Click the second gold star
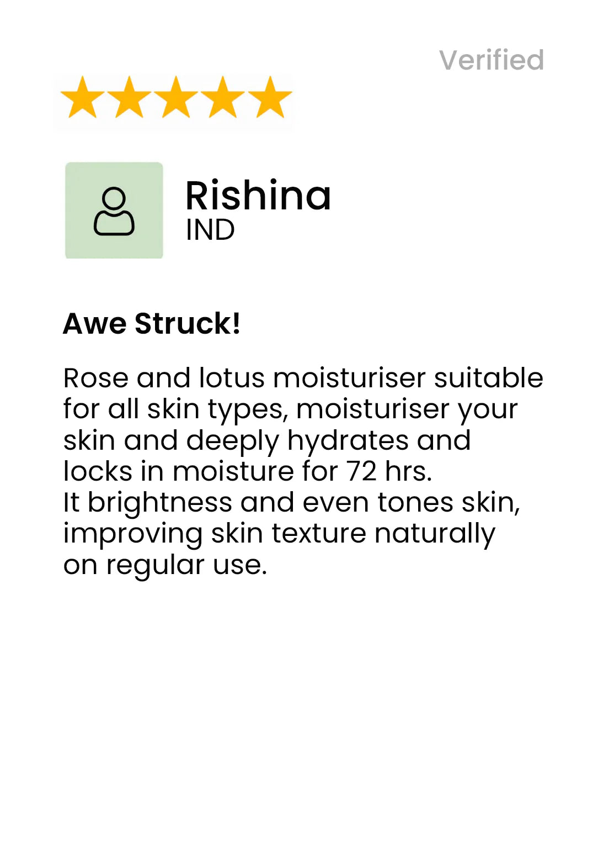 click(x=129, y=97)
